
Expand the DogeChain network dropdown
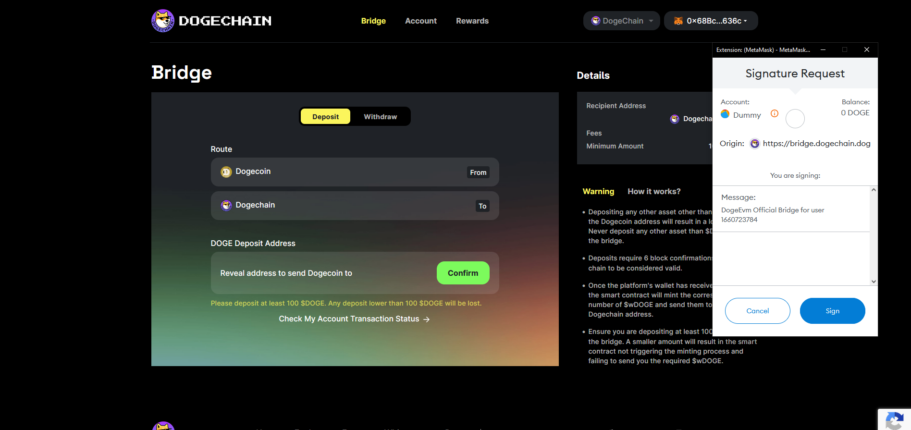[621, 21]
